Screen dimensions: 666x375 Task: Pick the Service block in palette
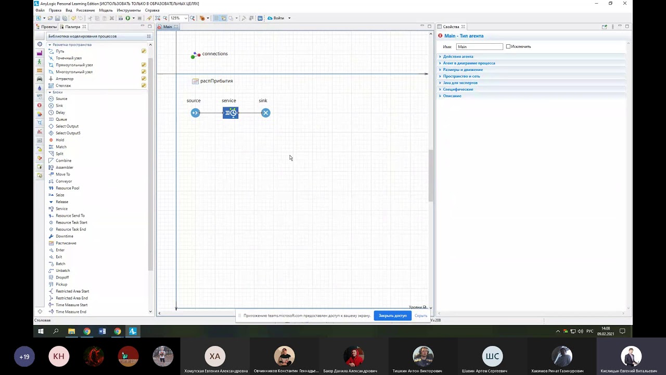coord(58,209)
